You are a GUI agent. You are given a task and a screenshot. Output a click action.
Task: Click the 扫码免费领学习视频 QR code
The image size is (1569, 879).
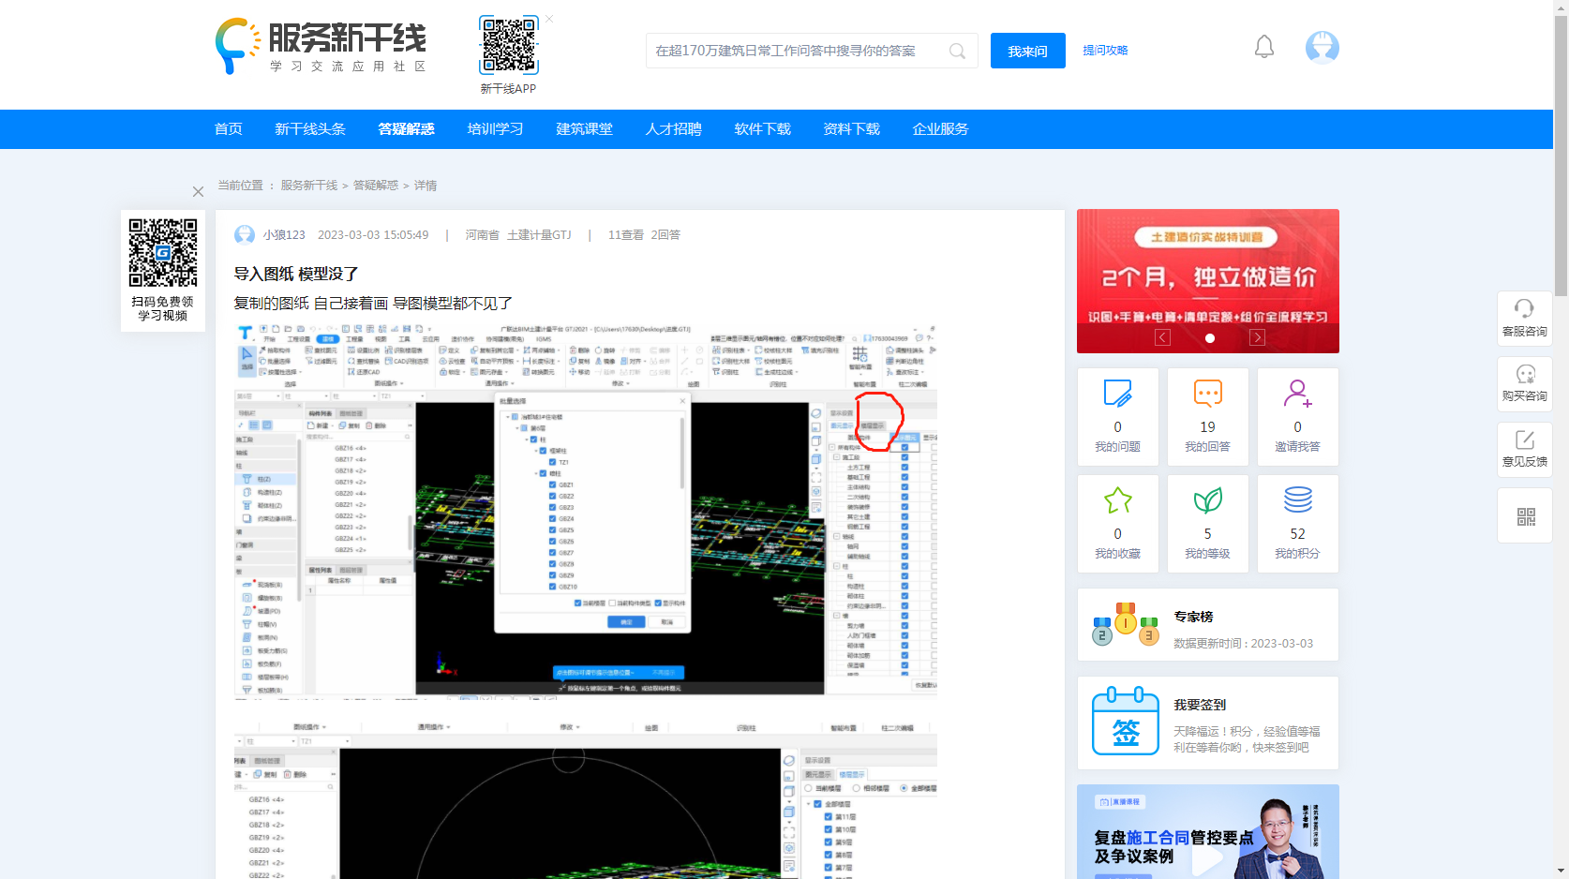[163, 253]
